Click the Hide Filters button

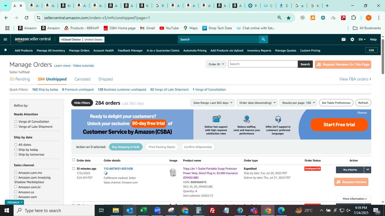pyautogui.click(x=82, y=103)
